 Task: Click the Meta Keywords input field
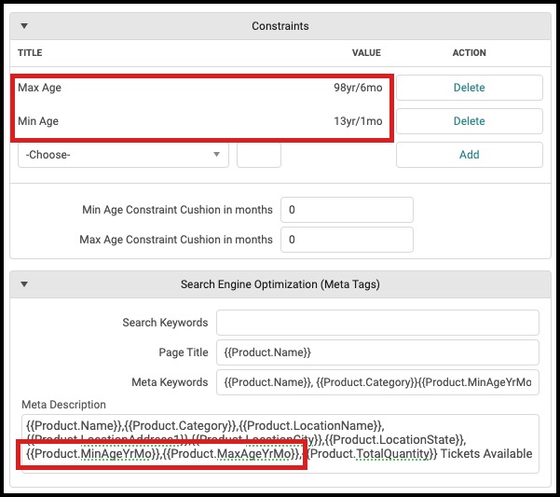pos(377,382)
